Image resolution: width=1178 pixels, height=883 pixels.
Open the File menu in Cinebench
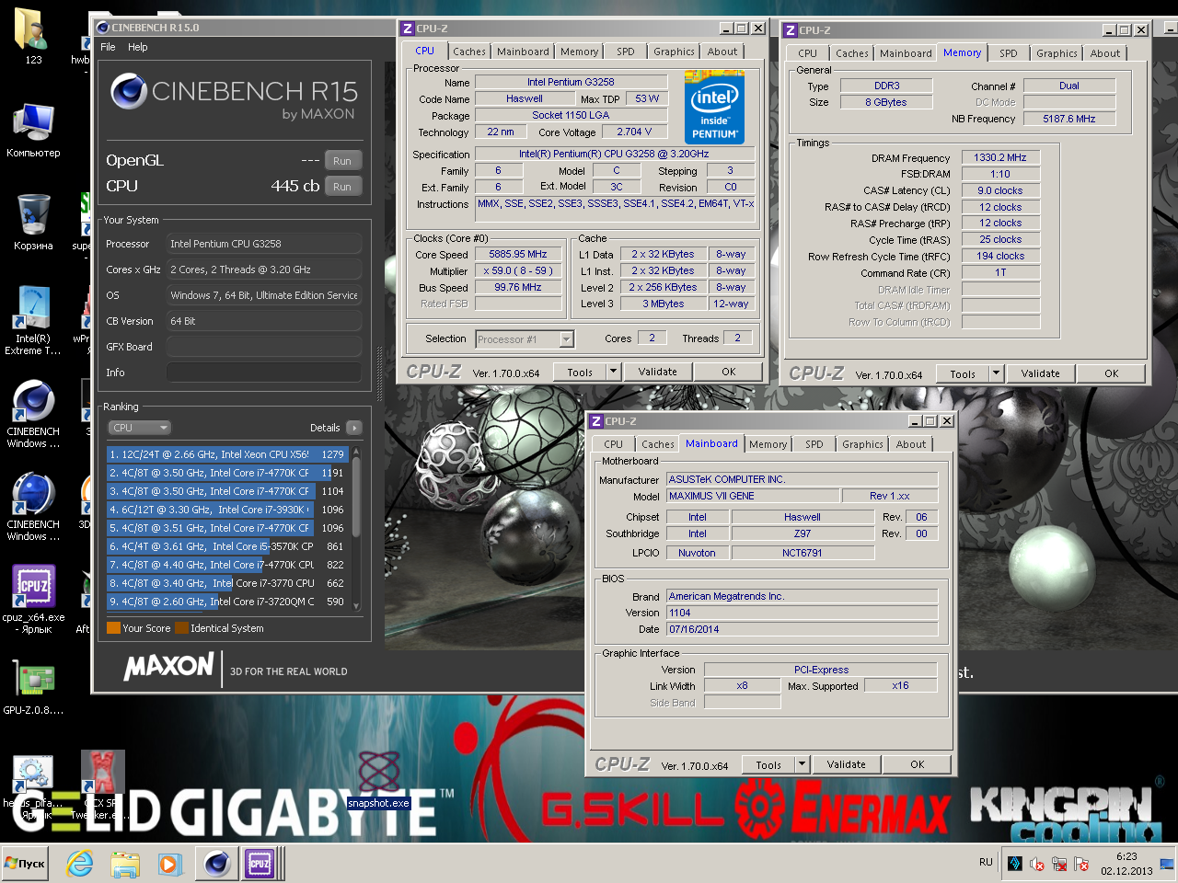pyautogui.click(x=108, y=47)
